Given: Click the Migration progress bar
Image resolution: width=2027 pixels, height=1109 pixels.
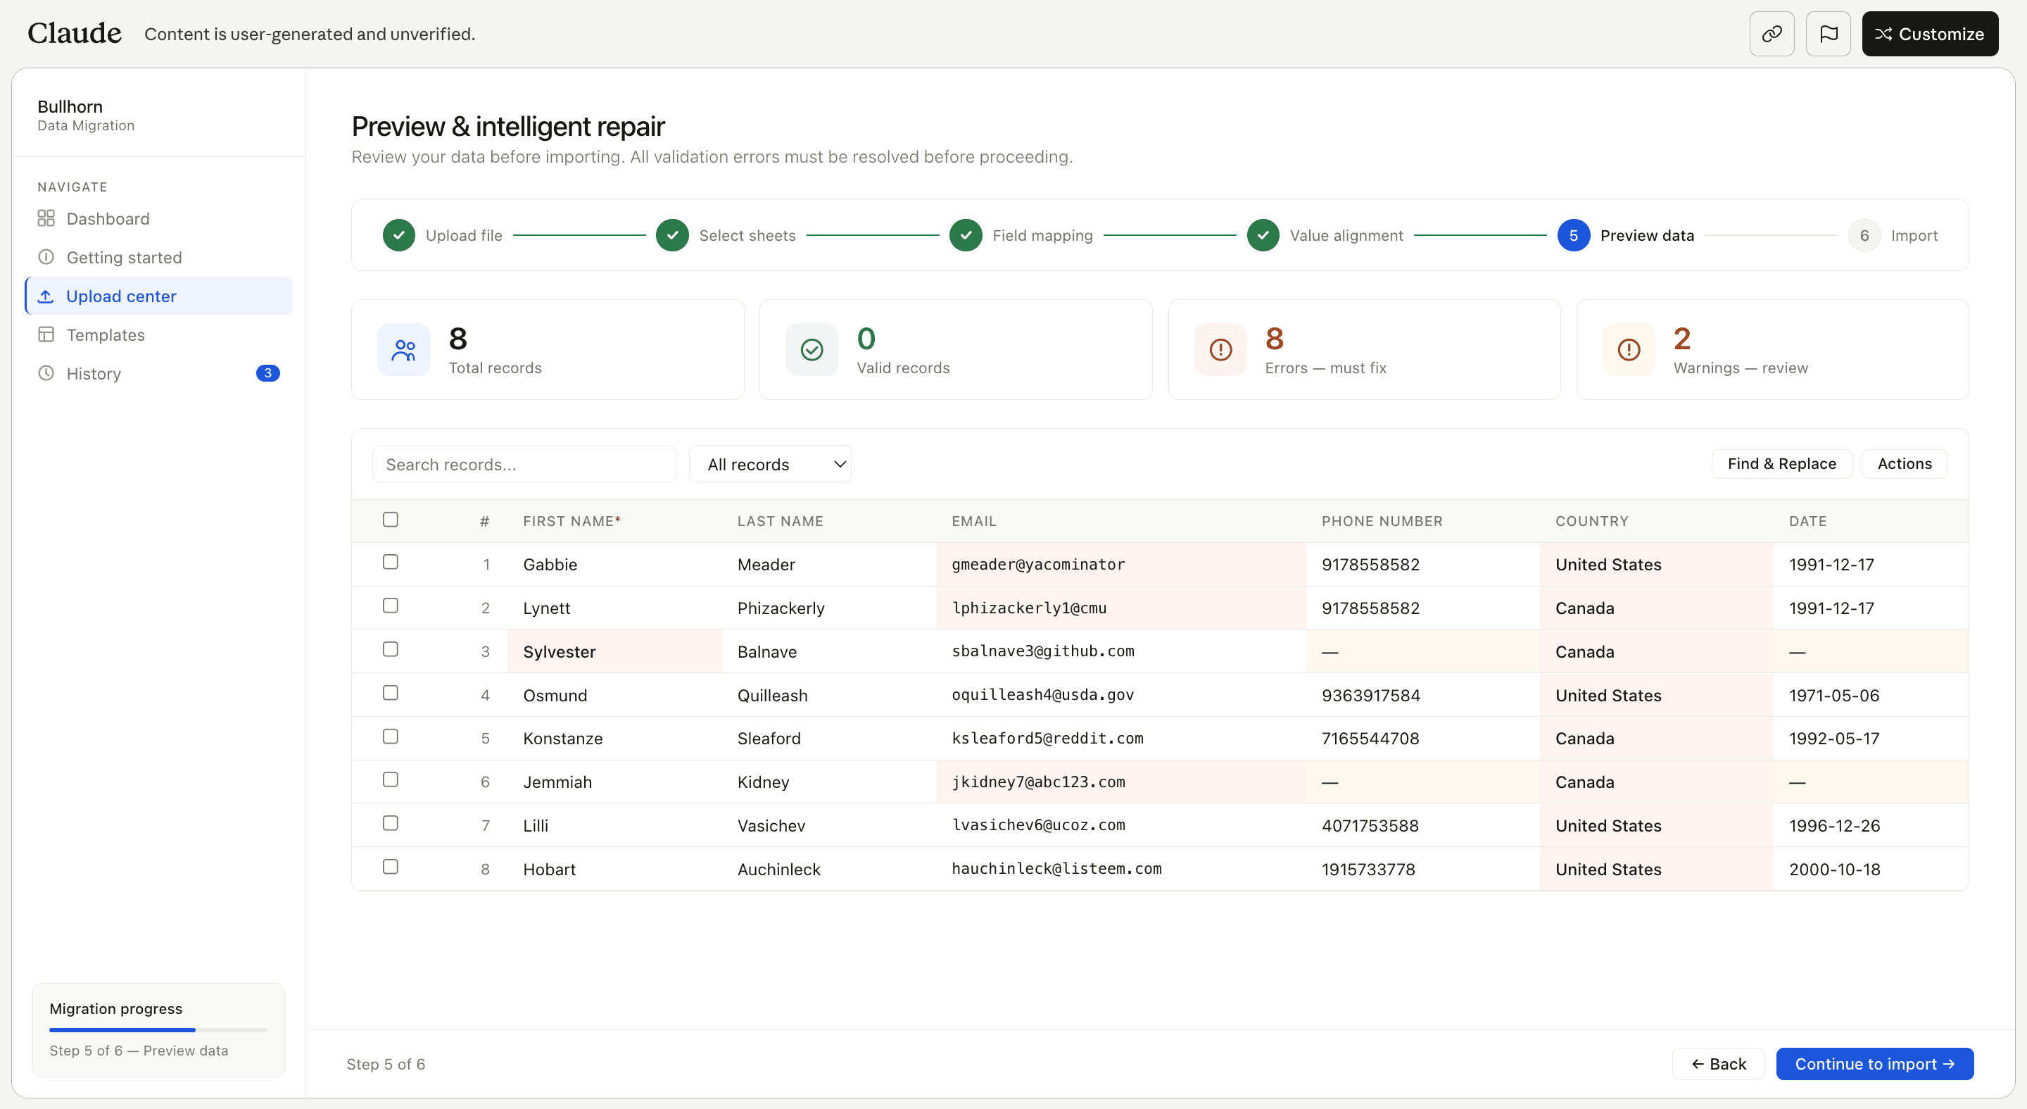Looking at the screenshot, I should pyautogui.click(x=158, y=1029).
